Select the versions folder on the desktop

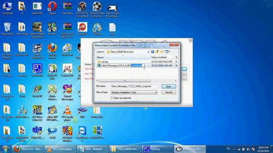coord(22,71)
